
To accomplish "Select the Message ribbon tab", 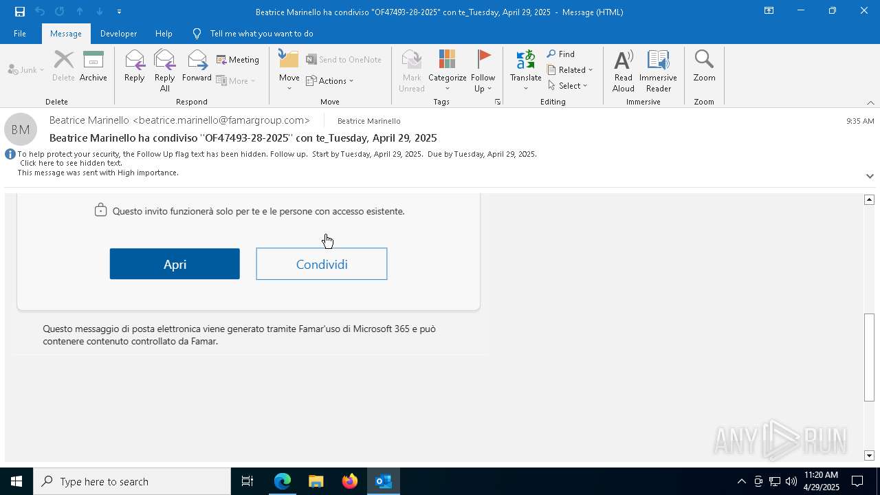I will [66, 33].
